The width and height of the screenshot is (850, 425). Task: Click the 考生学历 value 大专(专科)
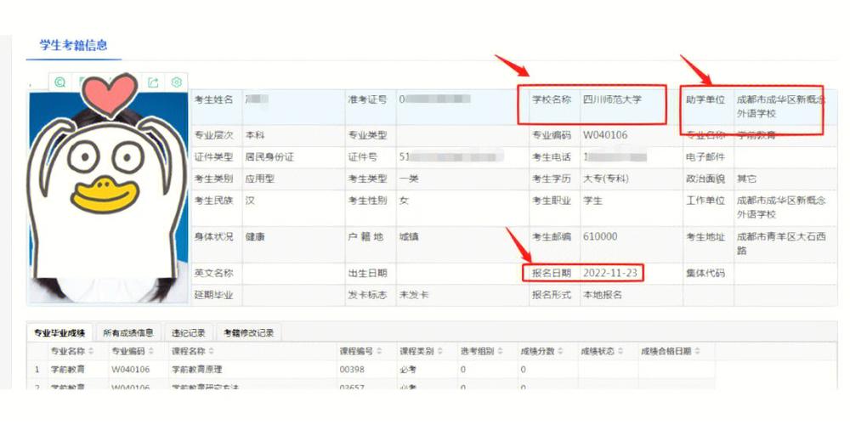pyautogui.click(x=605, y=178)
